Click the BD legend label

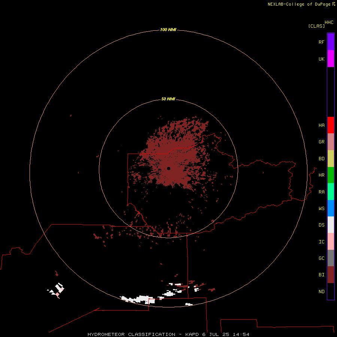[321, 159]
